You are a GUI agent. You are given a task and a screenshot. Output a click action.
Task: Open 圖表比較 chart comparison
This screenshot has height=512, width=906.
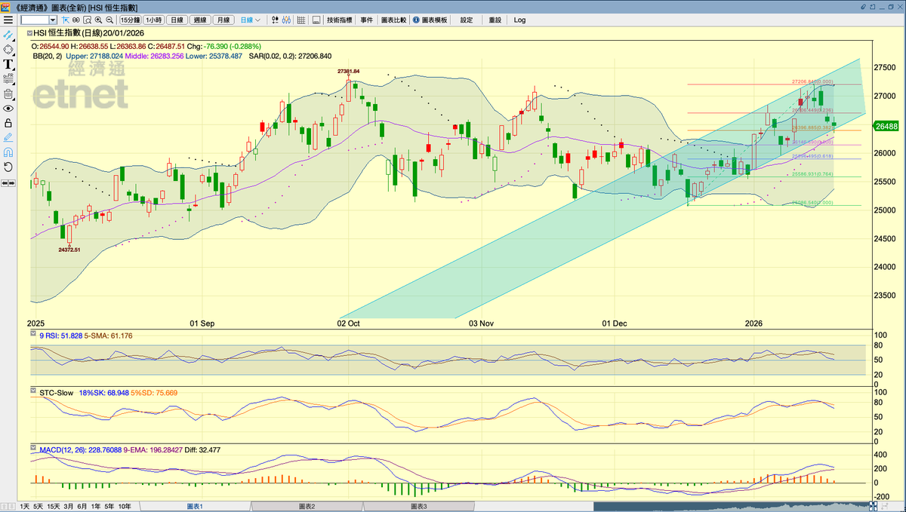click(393, 20)
